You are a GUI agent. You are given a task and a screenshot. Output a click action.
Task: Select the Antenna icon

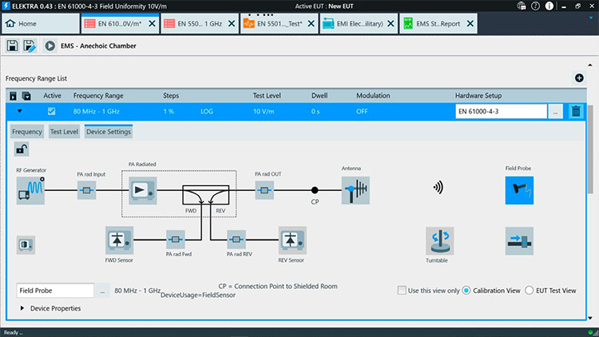(x=355, y=191)
